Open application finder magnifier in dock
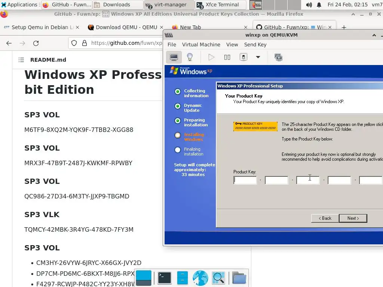383x287 pixels. (x=218, y=278)
